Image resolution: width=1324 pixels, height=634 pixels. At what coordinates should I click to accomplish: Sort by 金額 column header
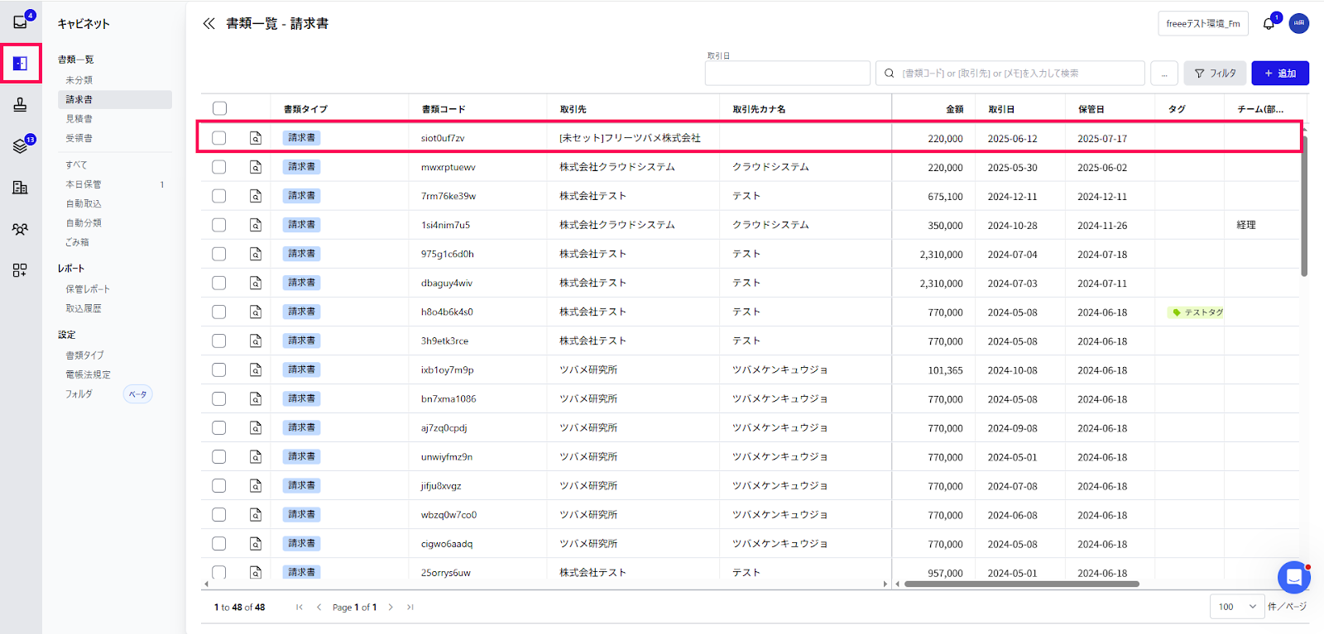click(x=955, y=109)
